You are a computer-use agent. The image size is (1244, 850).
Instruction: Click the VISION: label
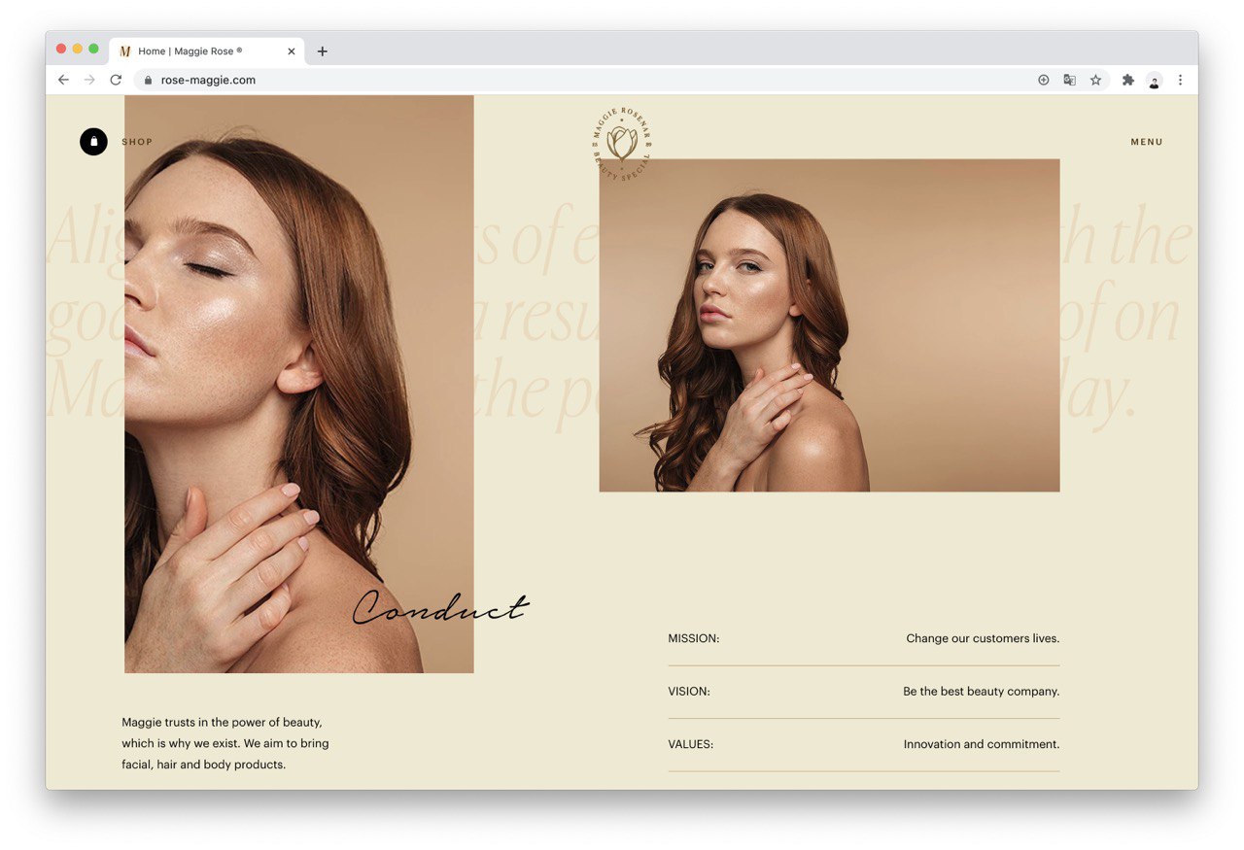point(689,692)
